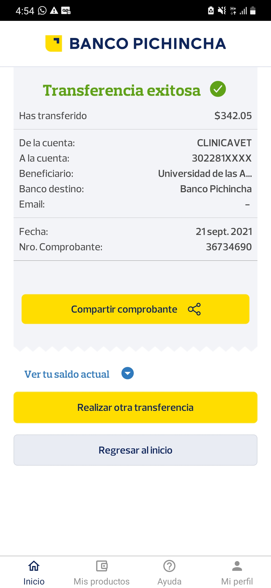This screenshot has width=271, height=588.
Task: Tap the green success checkmark icon
Action: point(218,89)
